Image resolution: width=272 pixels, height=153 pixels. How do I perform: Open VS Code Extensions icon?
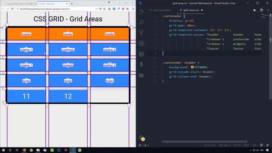point(141,54)
